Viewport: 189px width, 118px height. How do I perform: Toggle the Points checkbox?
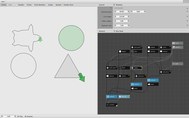coord(26,5)
